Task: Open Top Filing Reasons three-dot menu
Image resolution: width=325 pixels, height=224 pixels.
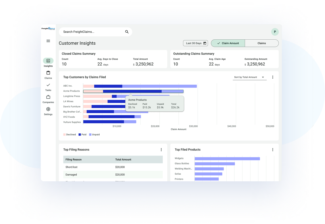Action: pos(161,150)
